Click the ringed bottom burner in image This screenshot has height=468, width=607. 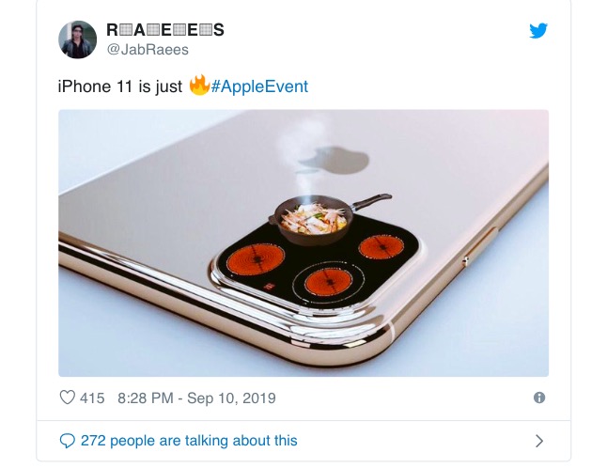click(328, 282)
